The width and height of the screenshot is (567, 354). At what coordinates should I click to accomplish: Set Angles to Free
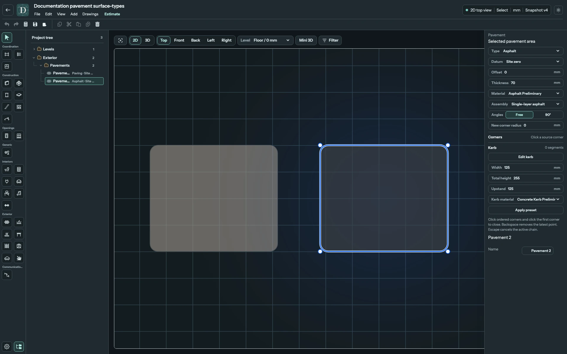tap(519, 115)
